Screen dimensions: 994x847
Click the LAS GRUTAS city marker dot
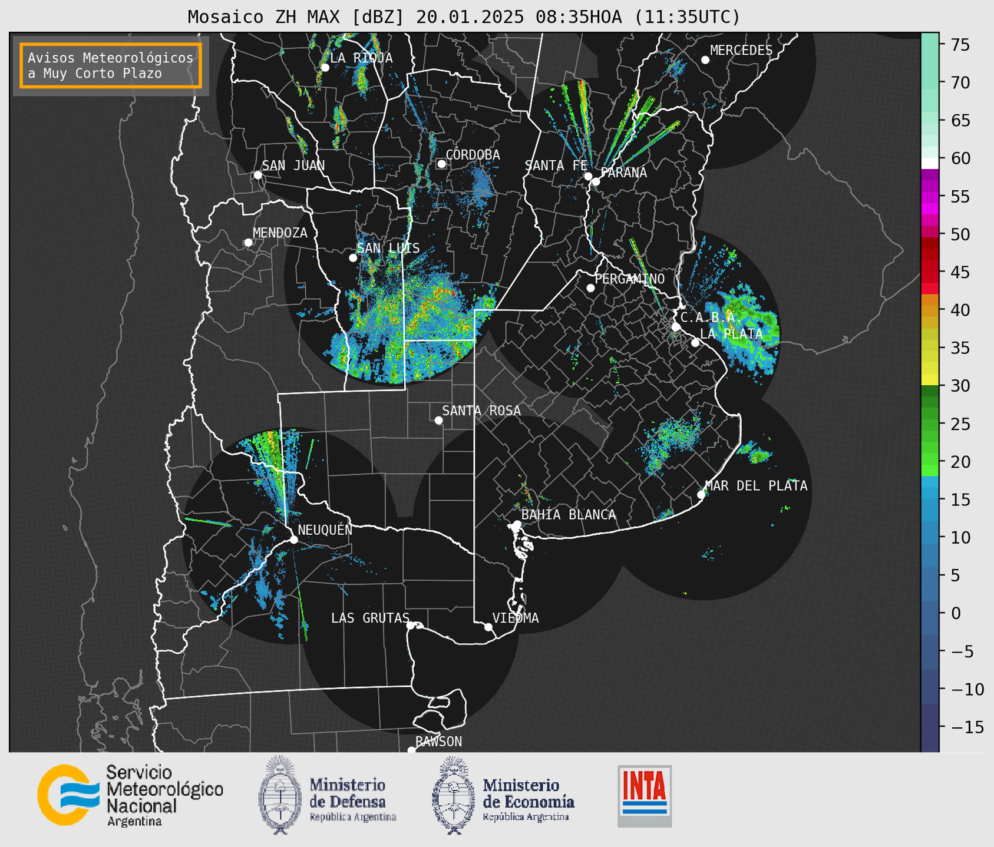411,626
